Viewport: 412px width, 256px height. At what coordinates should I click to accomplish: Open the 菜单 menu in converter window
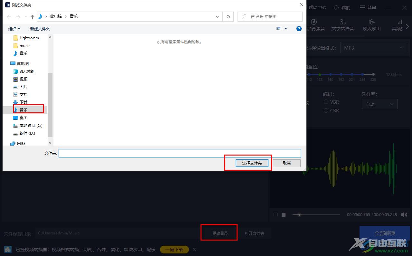coord(368,7)
